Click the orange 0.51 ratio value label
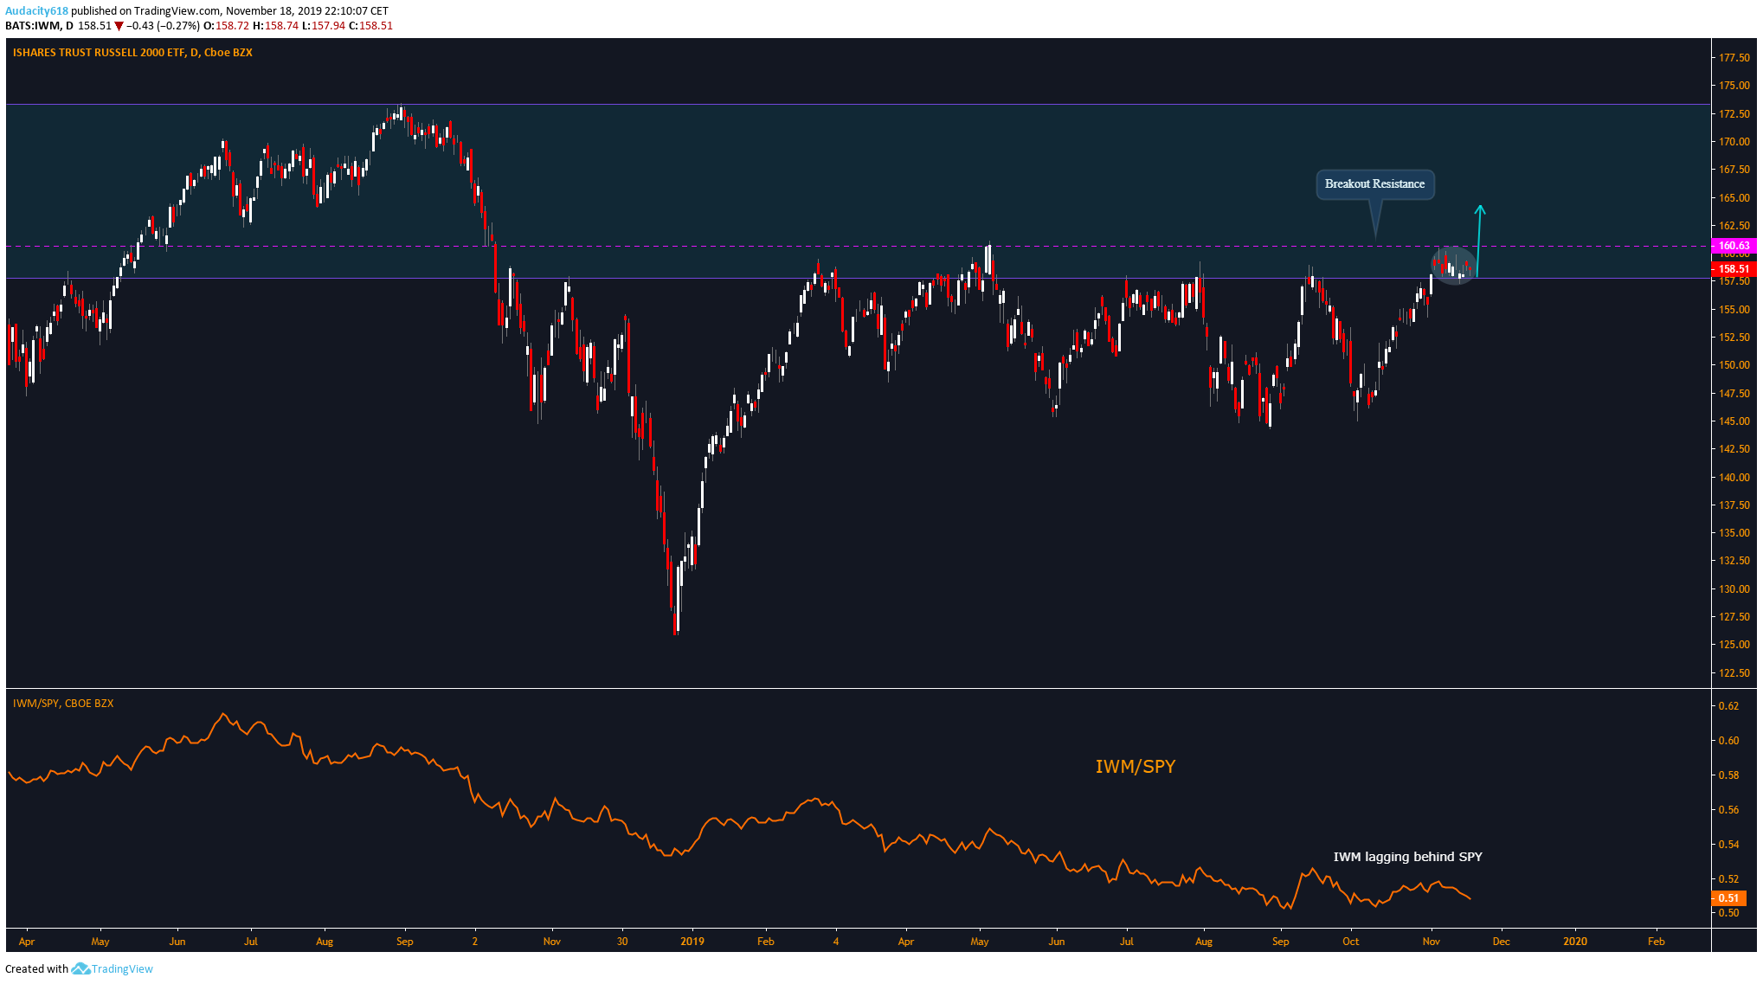The image size is (1763, 984). pyautogui.click(x=1728, y=898)
